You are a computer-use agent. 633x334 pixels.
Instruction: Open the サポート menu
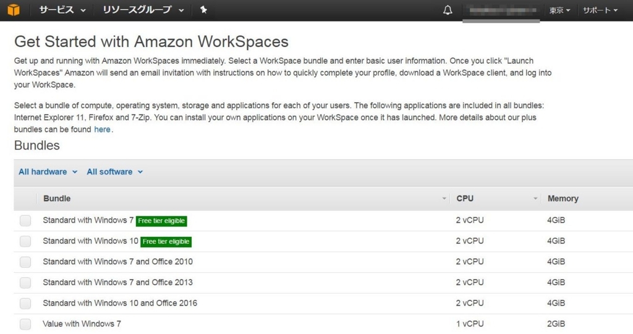[x=600, y=10]
